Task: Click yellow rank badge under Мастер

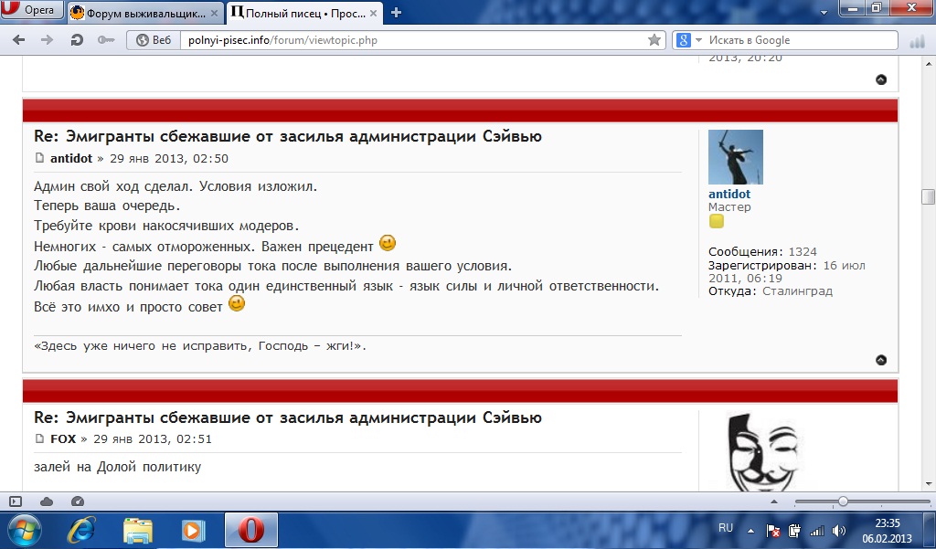Action: tap(717, 221)
